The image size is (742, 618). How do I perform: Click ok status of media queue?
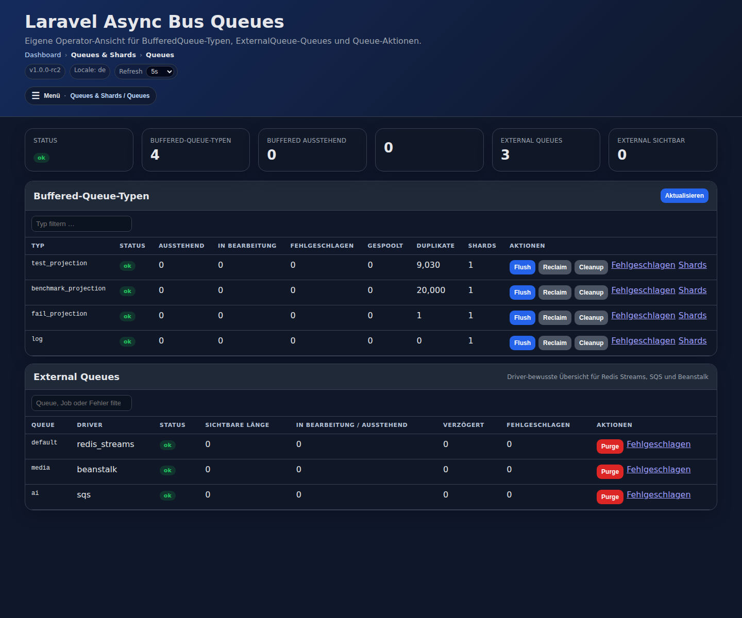point(167,470)
